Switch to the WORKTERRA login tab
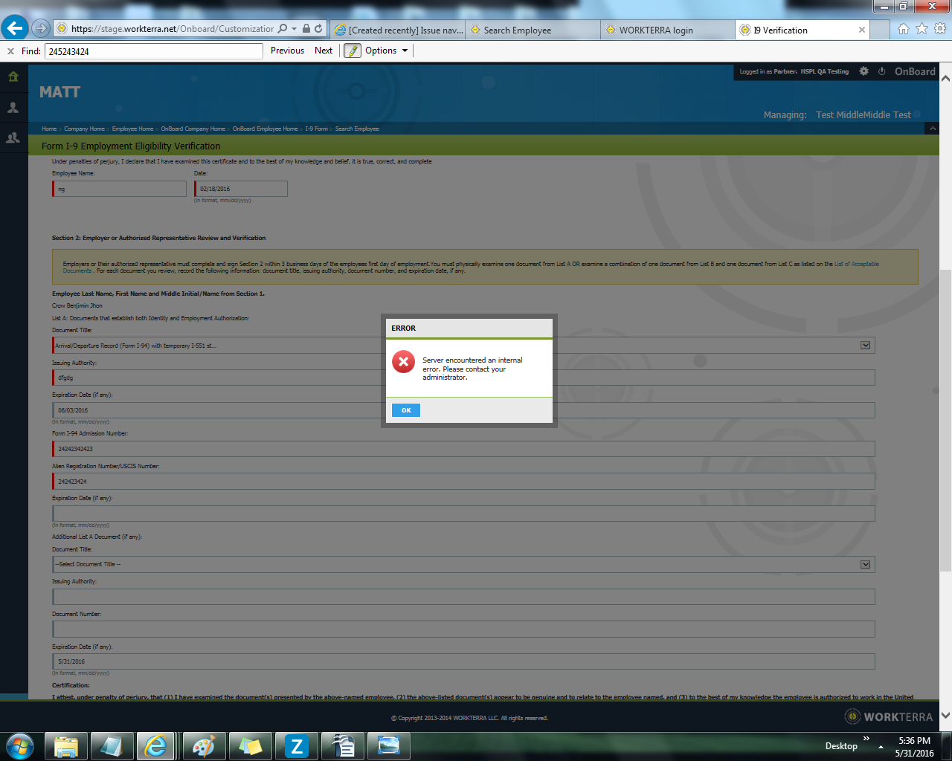Screen dimensions: 952x761 [x=655, y=30]
